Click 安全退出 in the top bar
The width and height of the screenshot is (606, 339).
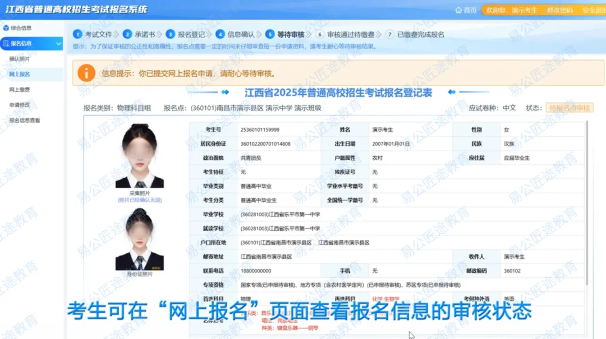pos(594,10)
